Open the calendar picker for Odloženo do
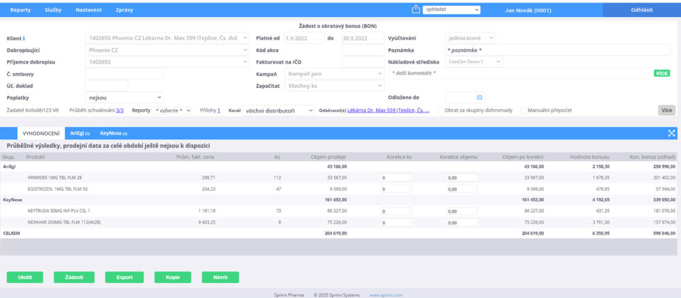This screenshot has height=298, width=681. [479, 98]
